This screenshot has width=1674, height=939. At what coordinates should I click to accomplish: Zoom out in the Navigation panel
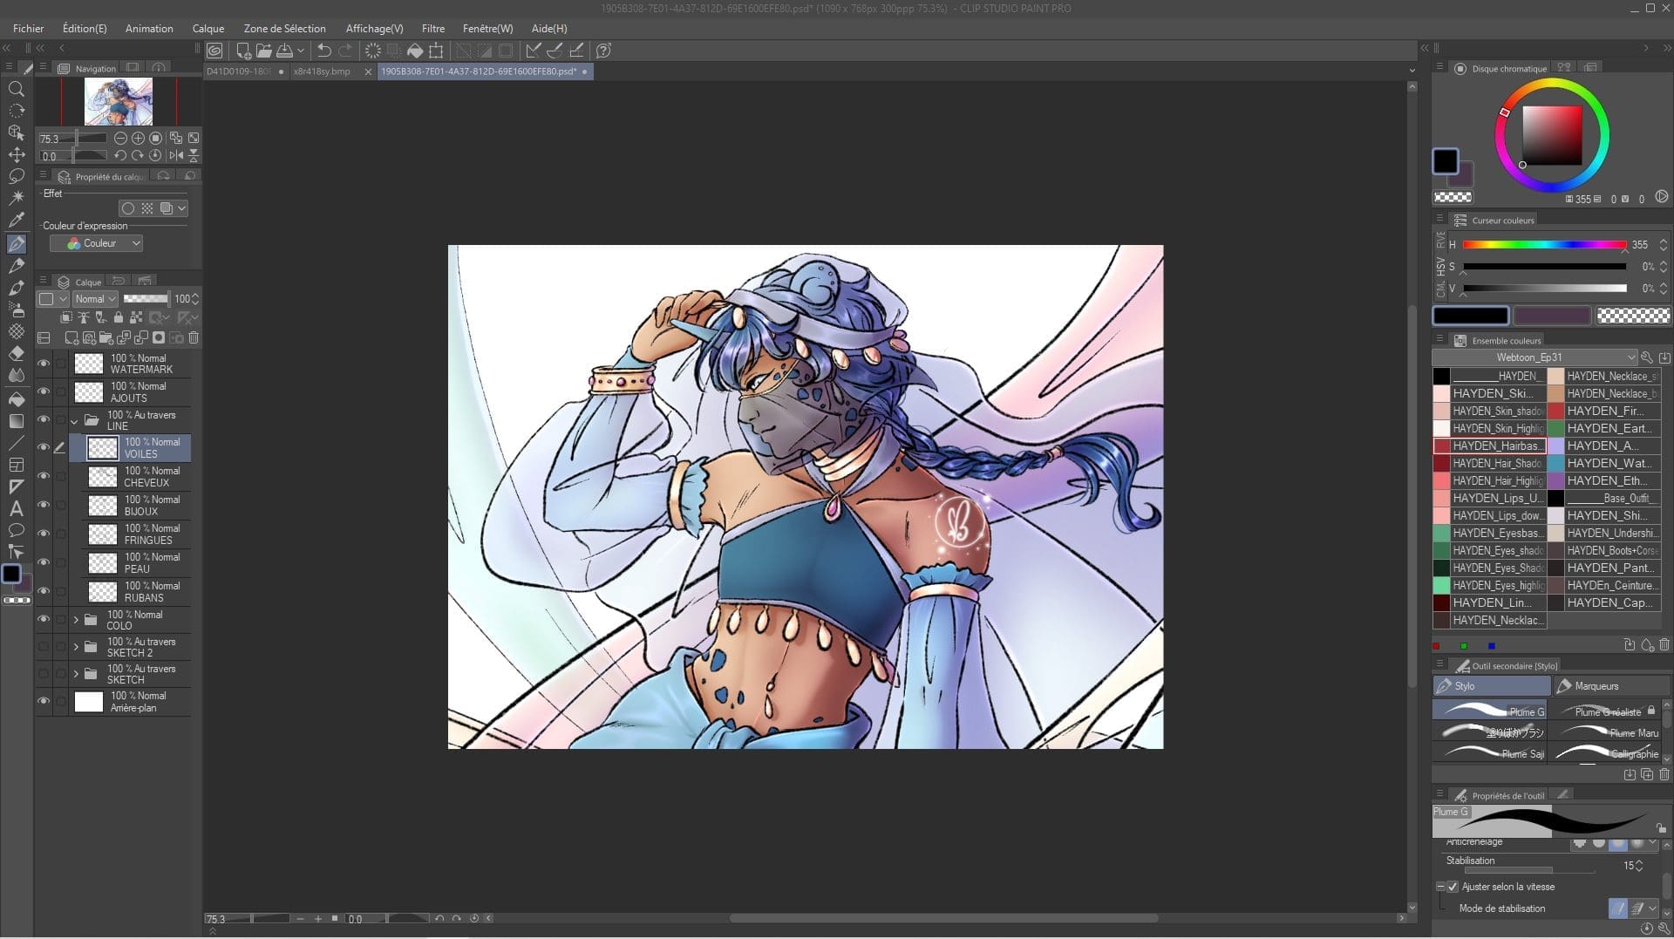coord(120,138)
